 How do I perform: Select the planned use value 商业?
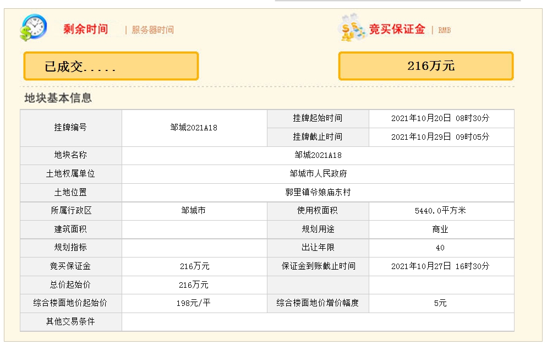(440, 229)
